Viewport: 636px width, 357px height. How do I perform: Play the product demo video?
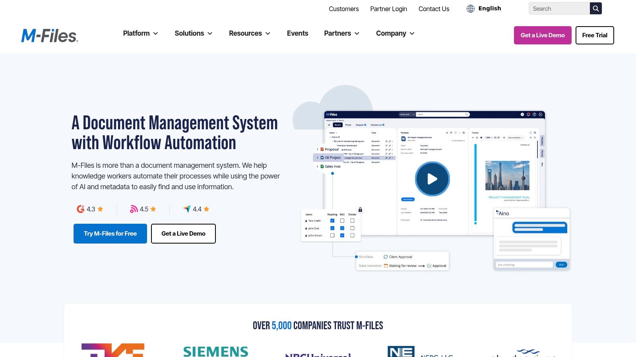(x=432, y=179)
